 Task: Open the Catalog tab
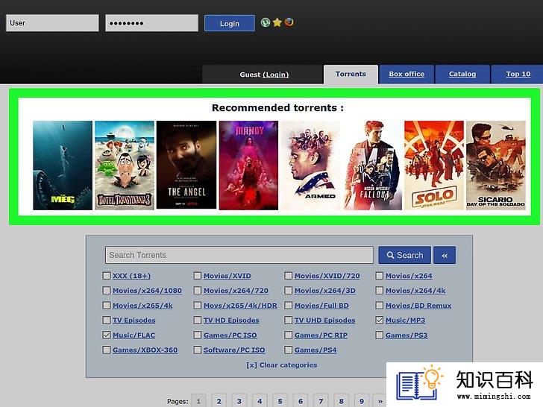click(462, 74)
